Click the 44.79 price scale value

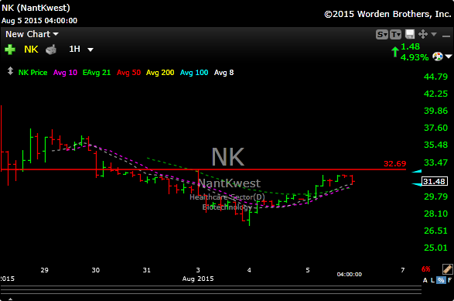click(435, 77)
